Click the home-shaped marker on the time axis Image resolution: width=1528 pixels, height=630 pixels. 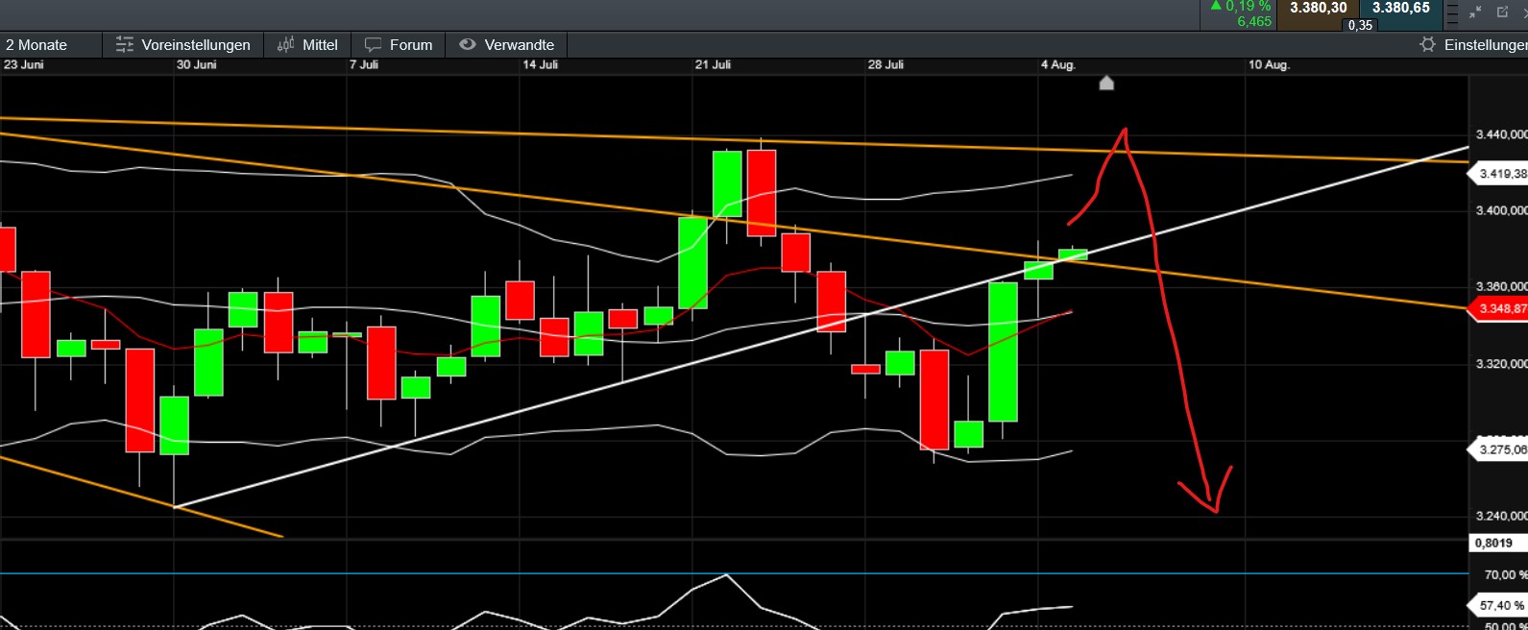pyautogui.click(x=1106, y=84)
